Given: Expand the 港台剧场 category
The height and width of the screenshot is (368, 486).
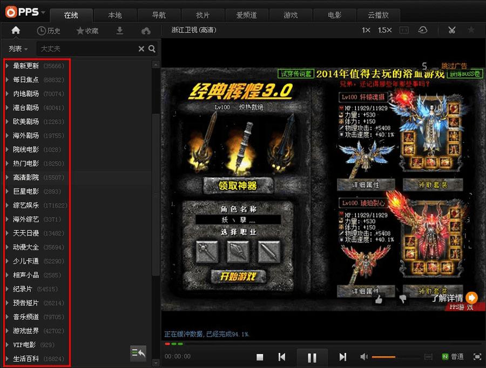Looking at the screenshot, I should (x=7, y=108).
